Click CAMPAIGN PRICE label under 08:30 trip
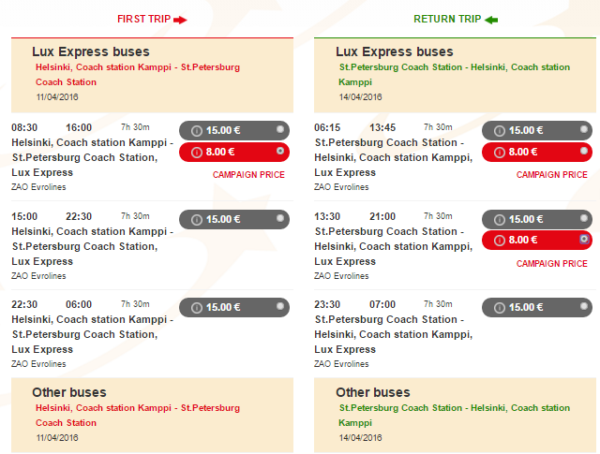This screenshot has width=600, height=454. [x=248, y=175]
